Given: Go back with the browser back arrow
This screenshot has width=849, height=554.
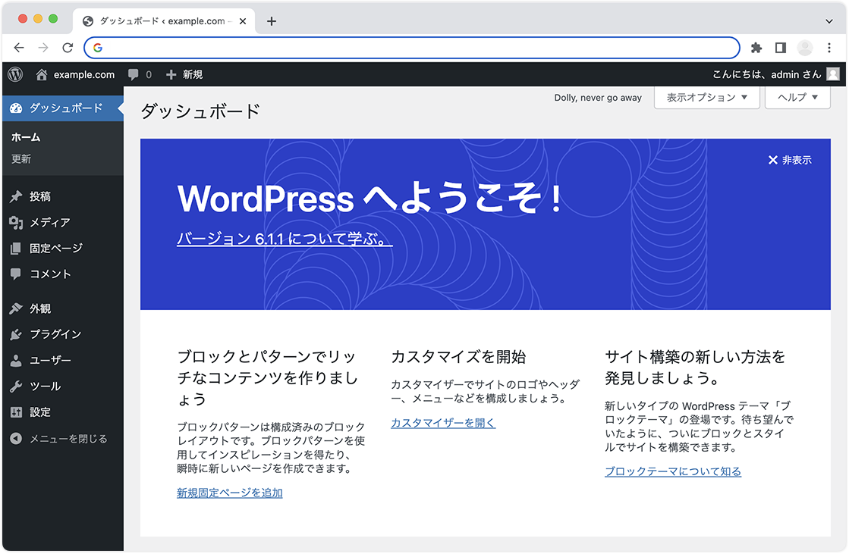Looking at the screenshot, I should point(19,48).
